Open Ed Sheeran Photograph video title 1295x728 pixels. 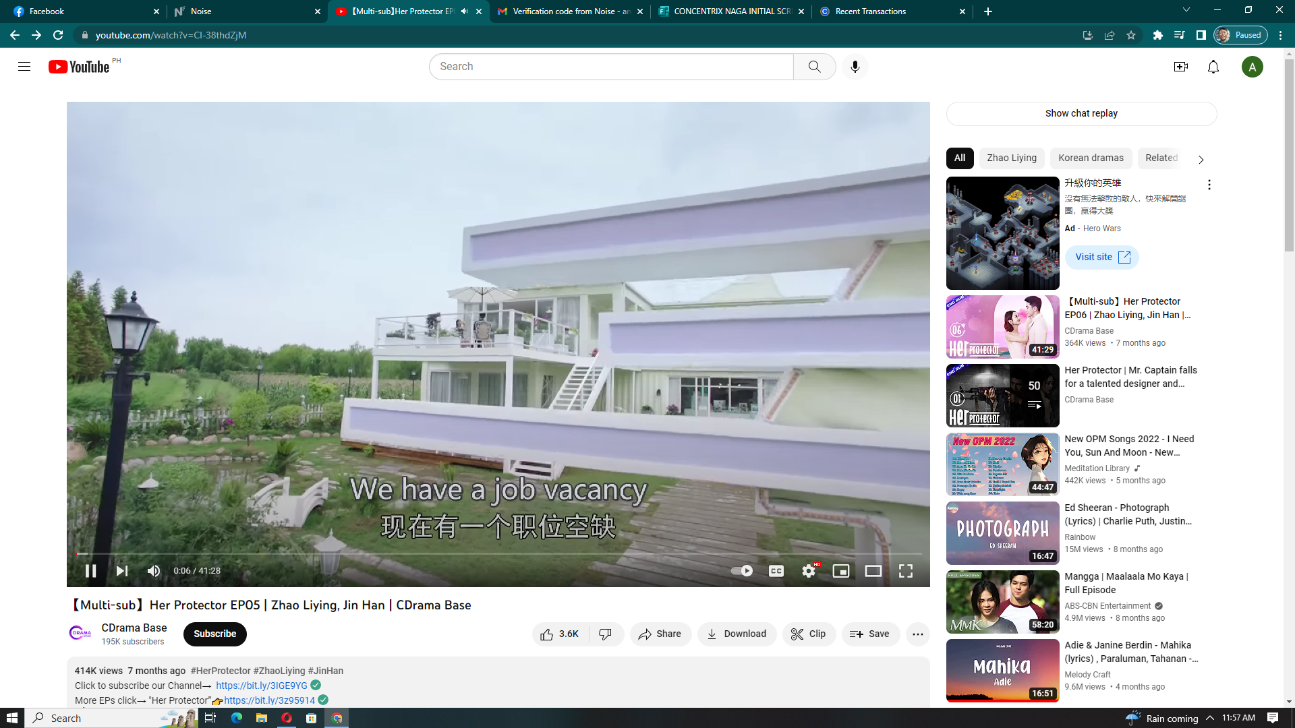tap(1128, 514)
